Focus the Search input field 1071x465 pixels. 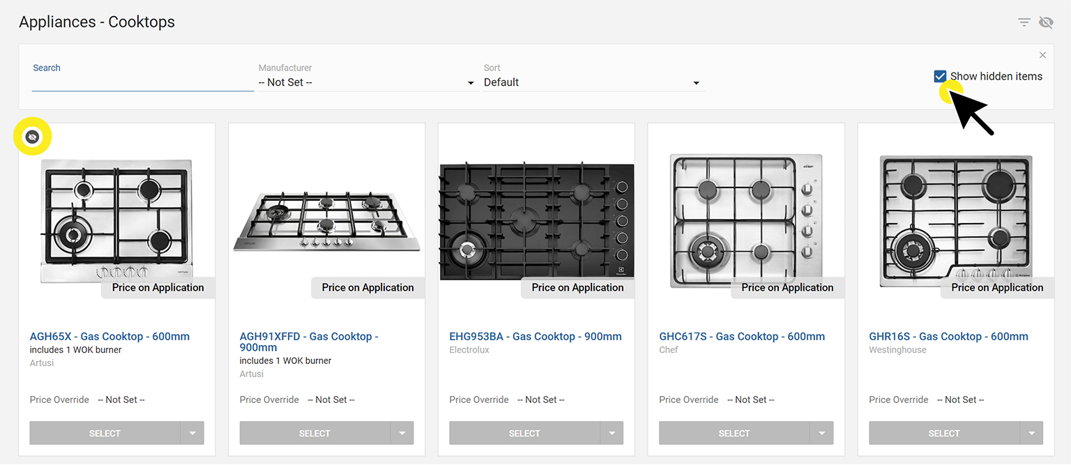coord(142,82)
